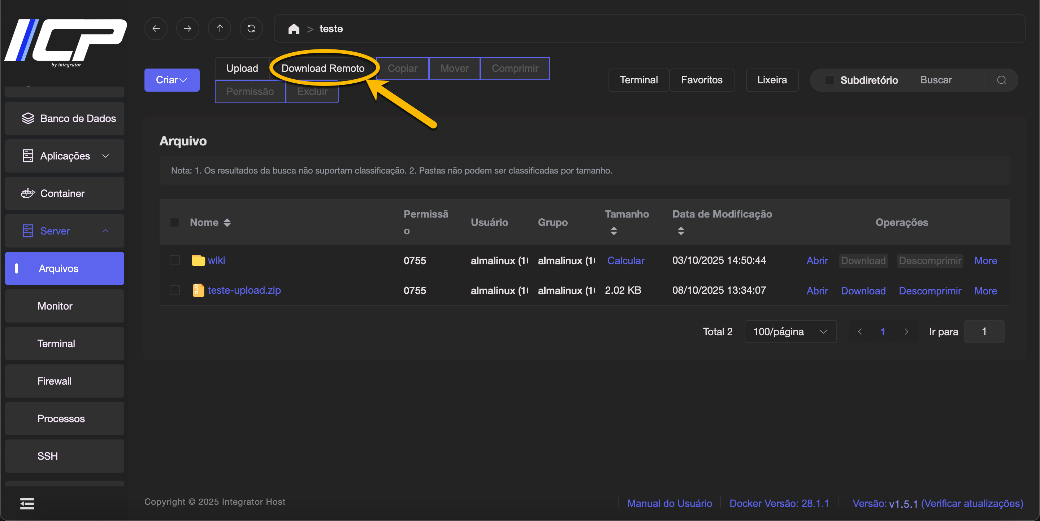The image size is (1040, 521).
Task: Refresh the file listing
Action: click(251, 29)
